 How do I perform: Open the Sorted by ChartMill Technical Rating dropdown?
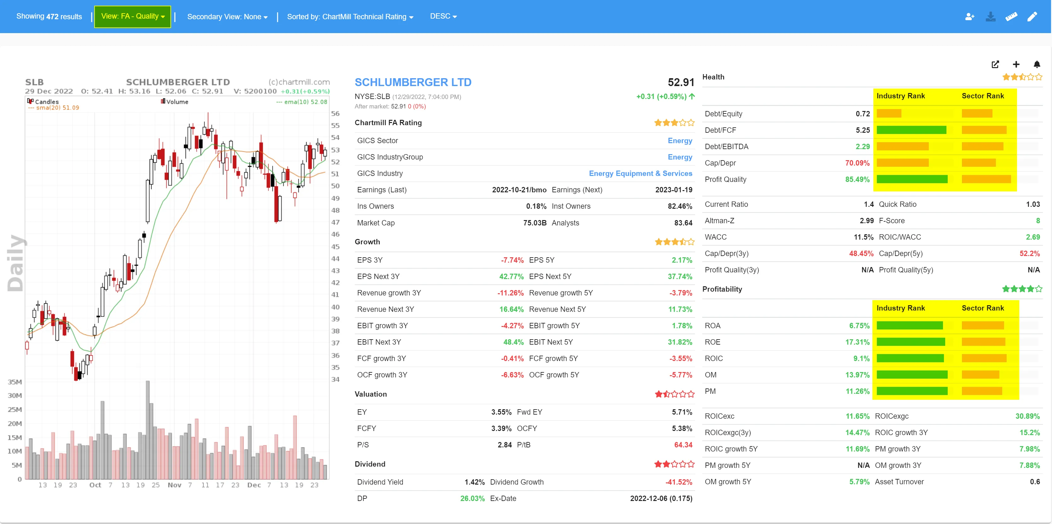coord(350,17)
